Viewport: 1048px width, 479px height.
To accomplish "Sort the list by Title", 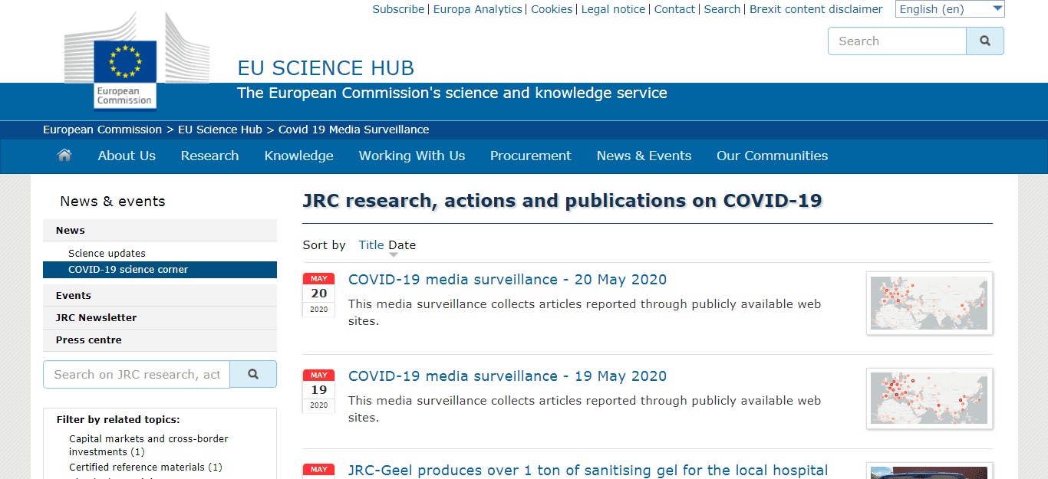I will (x=371, y=245).
